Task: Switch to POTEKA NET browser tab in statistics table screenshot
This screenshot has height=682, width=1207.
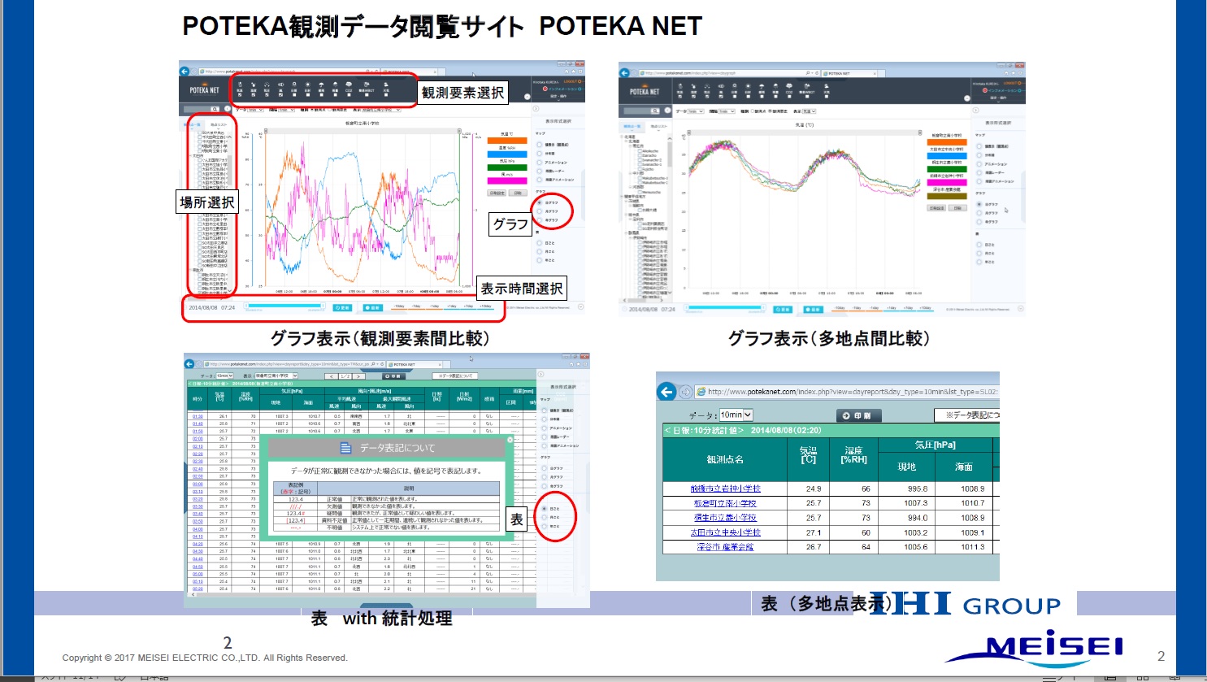Action: (415, 364)
